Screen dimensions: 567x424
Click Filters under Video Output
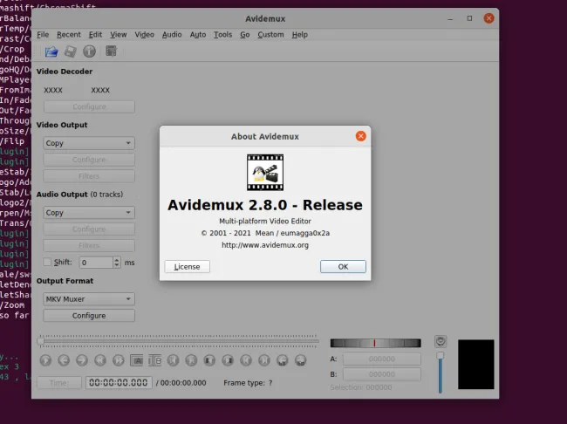[89, 176]
